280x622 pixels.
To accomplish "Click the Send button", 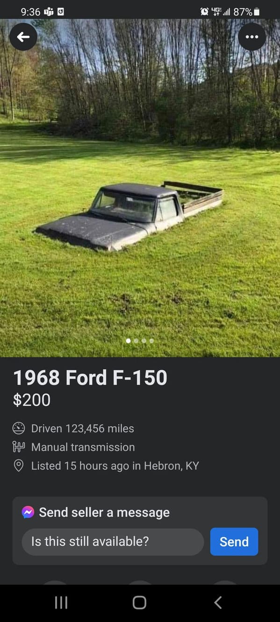I will [x=234, y=542].
